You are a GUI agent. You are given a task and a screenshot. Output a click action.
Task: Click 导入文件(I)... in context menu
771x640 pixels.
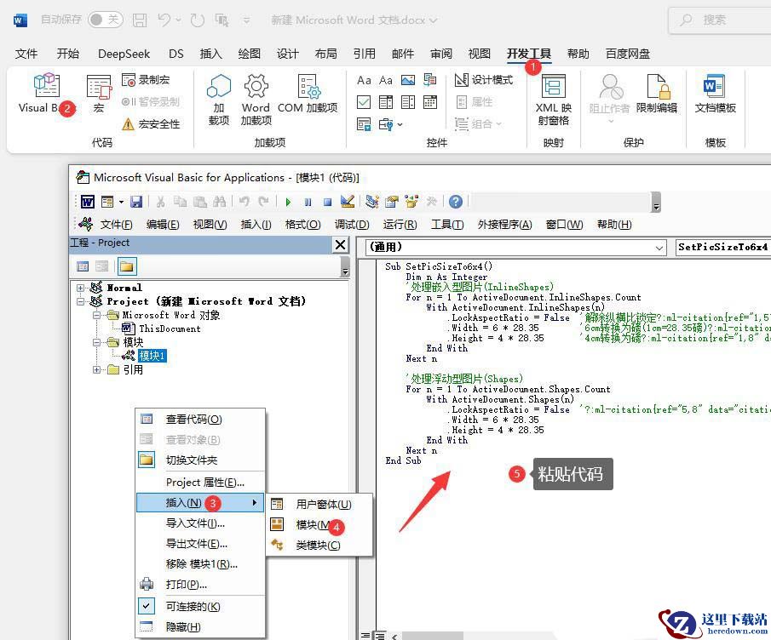click(x=201, y=523)
